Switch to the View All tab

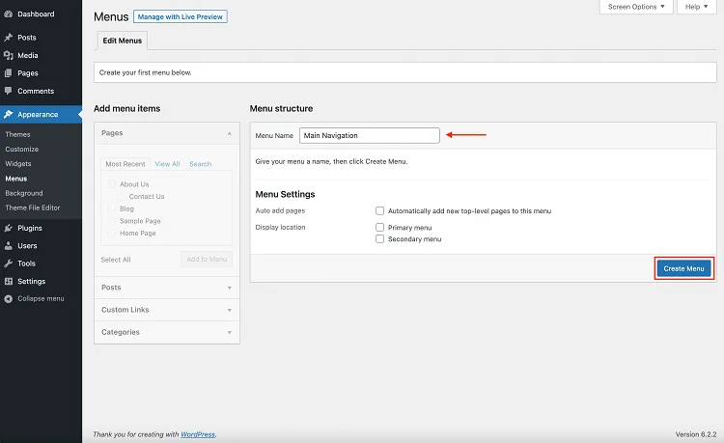click(167, 164)
